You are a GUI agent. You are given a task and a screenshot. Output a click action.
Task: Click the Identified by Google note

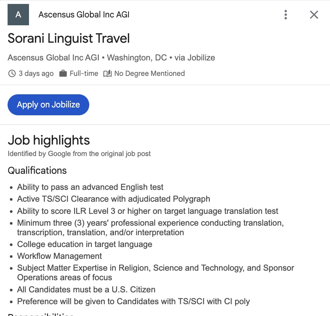(79, 153)
